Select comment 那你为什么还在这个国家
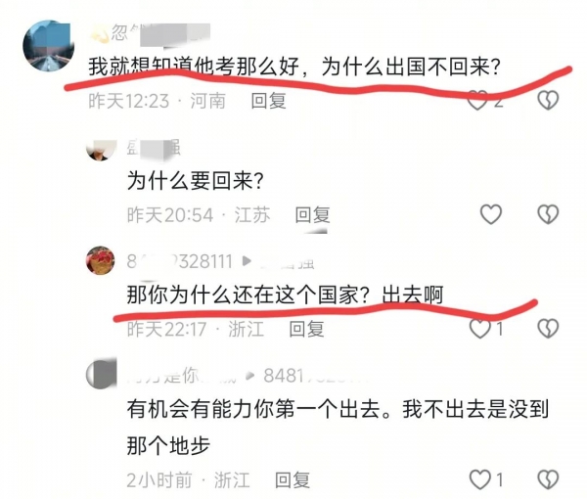 coord(248,295)
